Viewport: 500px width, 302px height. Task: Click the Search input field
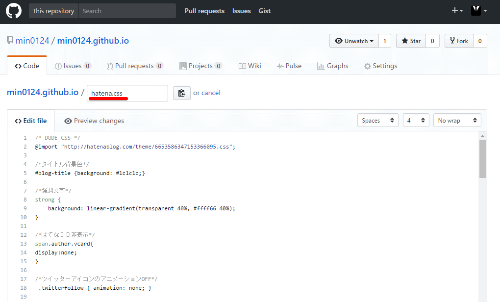coord(127,11)
